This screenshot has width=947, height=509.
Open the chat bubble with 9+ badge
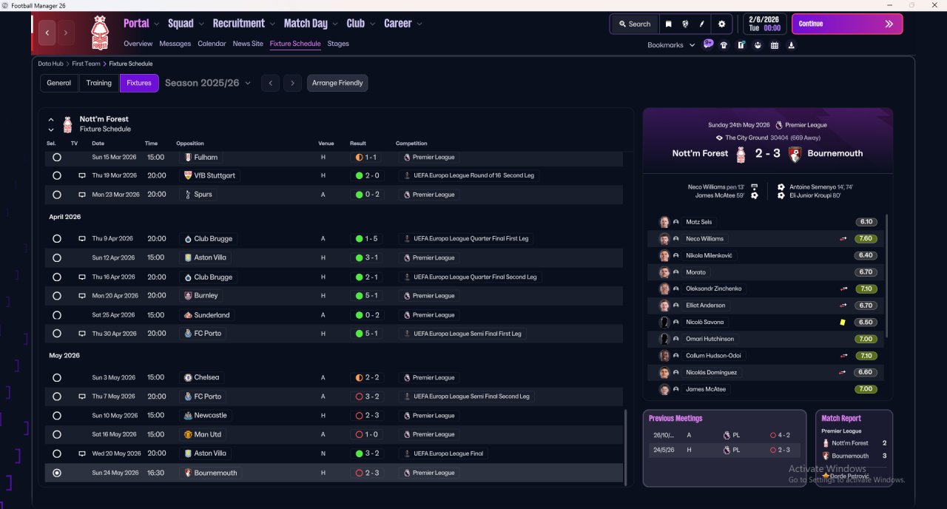708,44
